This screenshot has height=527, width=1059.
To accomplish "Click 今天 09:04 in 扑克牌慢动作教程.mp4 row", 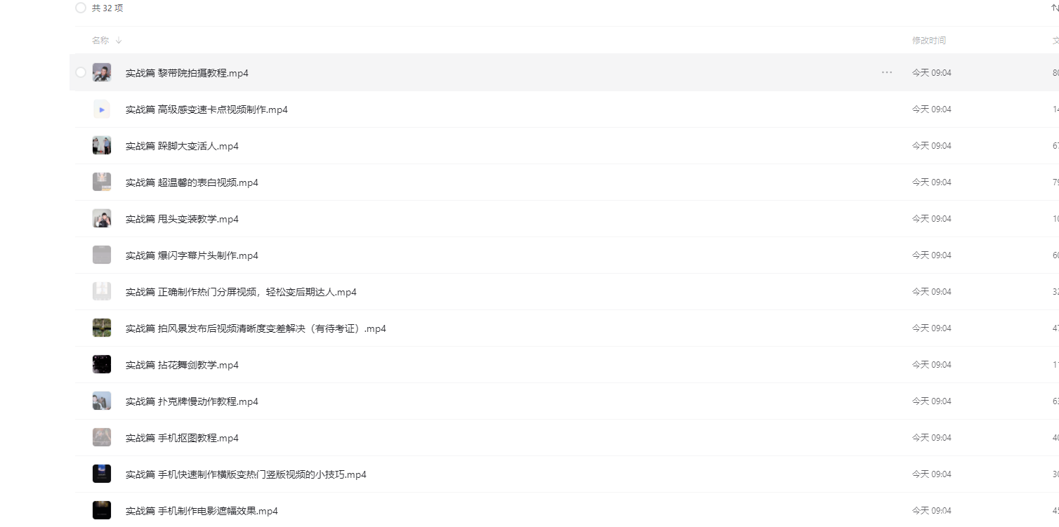I will (x=931, y=401).
